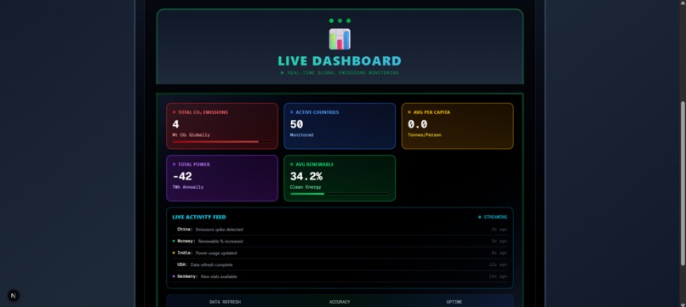
Task: Select the Avg Per Capita card
Action: click(x=457, y=126)
